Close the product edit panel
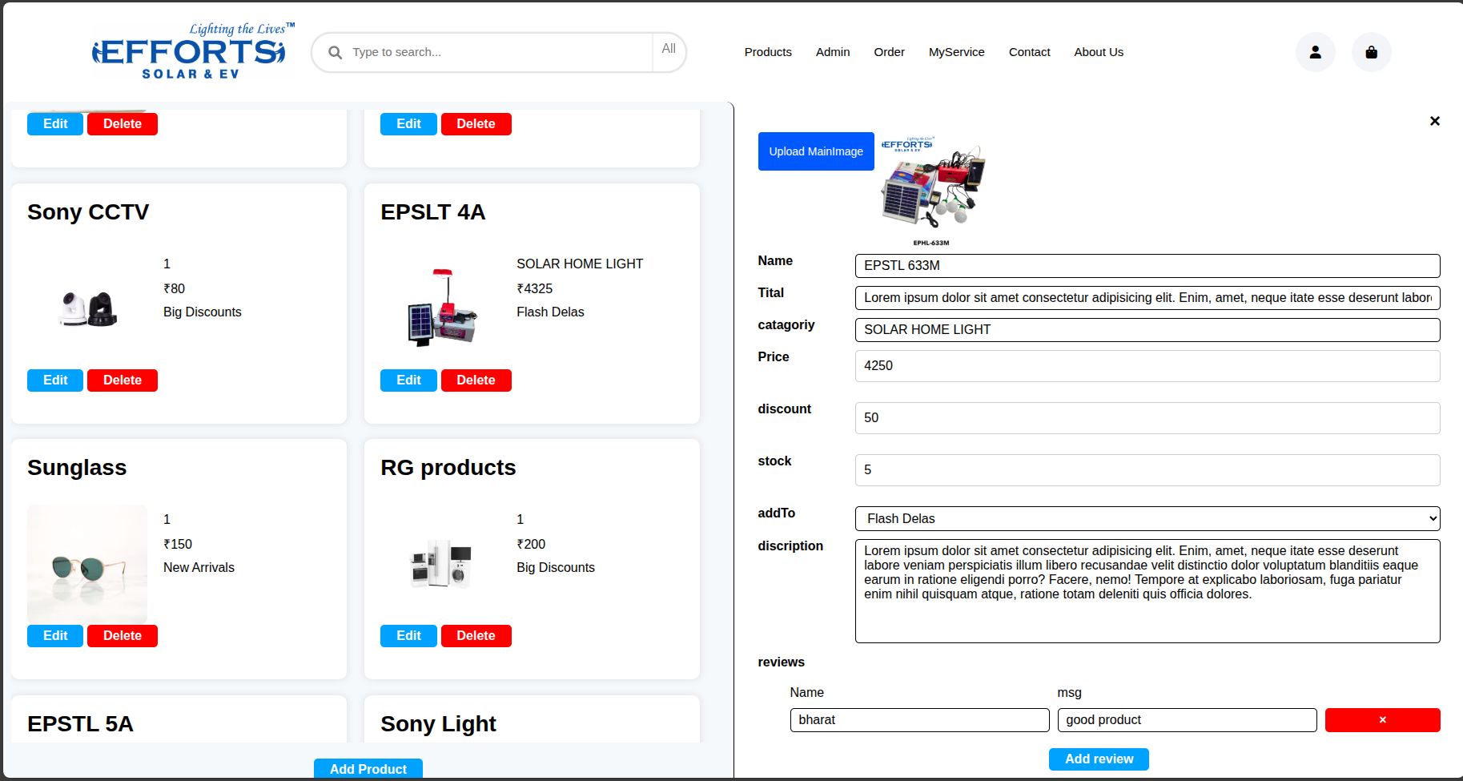Image resolution: width=1463 pixels, height=781 pixels. [x=1434, y=121]
